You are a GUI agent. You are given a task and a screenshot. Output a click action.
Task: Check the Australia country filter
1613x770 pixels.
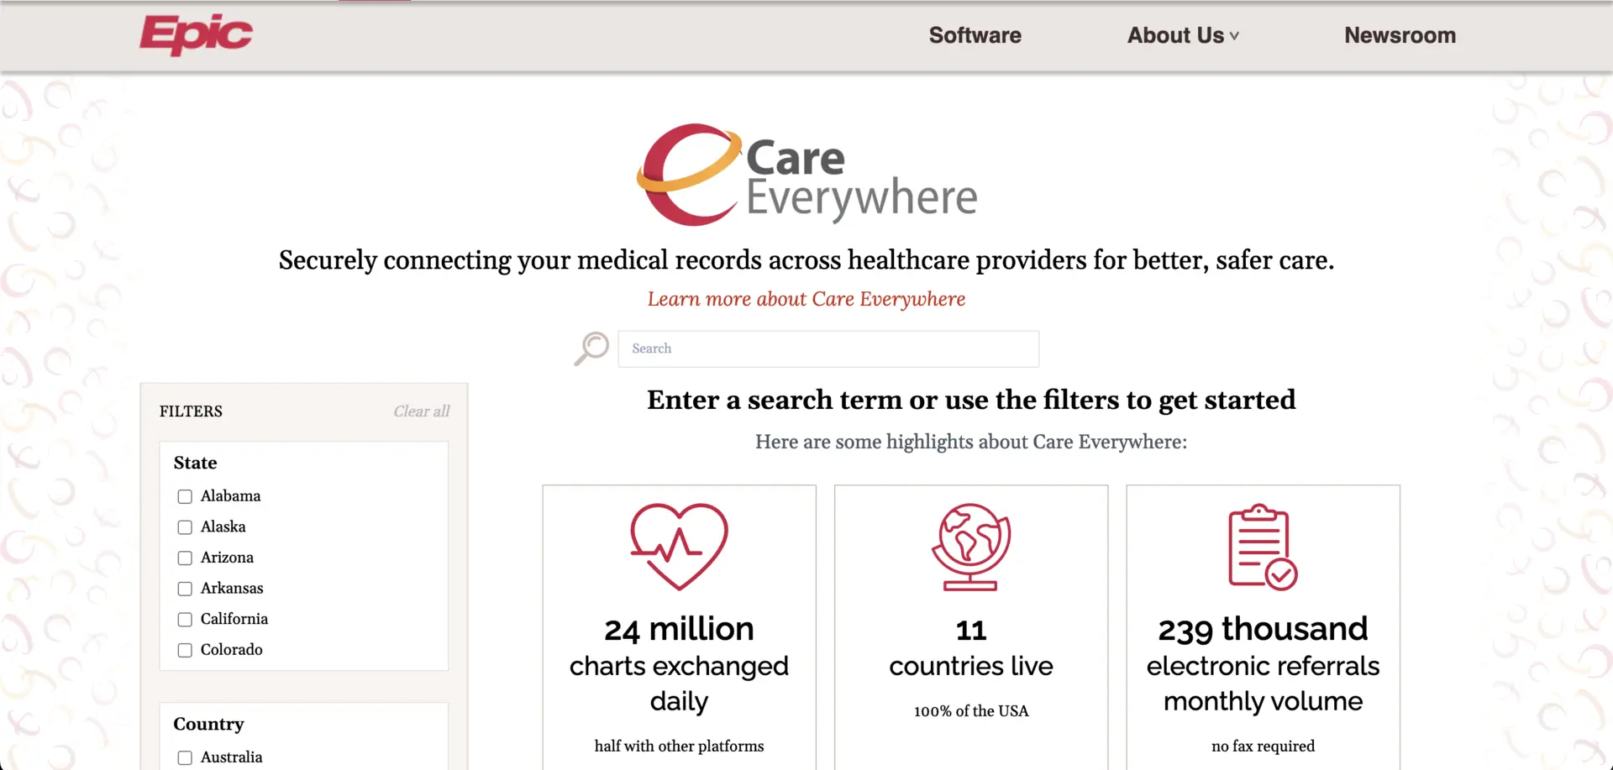coord(185,757)
